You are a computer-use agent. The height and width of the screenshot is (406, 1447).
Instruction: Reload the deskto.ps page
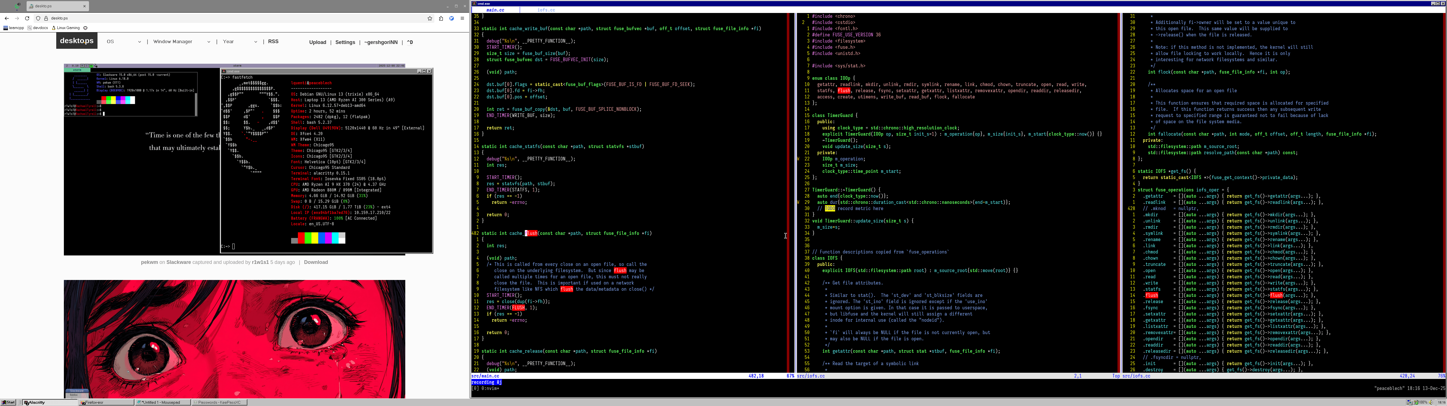coord(27,18)
